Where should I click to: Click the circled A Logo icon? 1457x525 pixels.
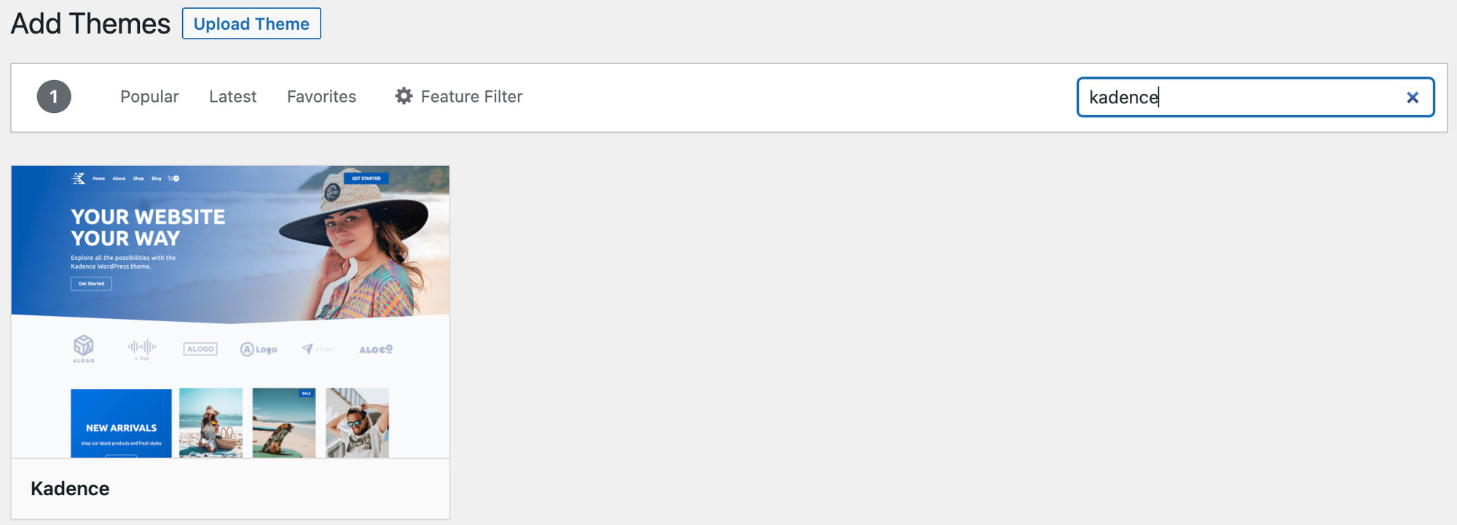[x=259, y=350]
